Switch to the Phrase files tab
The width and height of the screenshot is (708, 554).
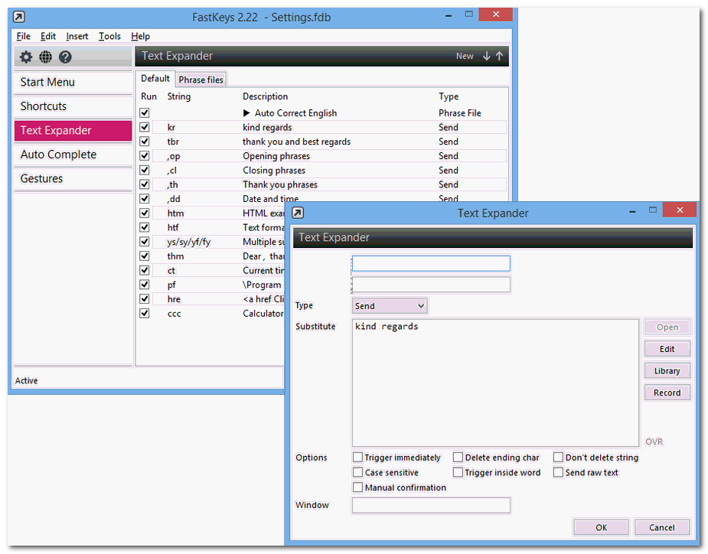[201, 80]
